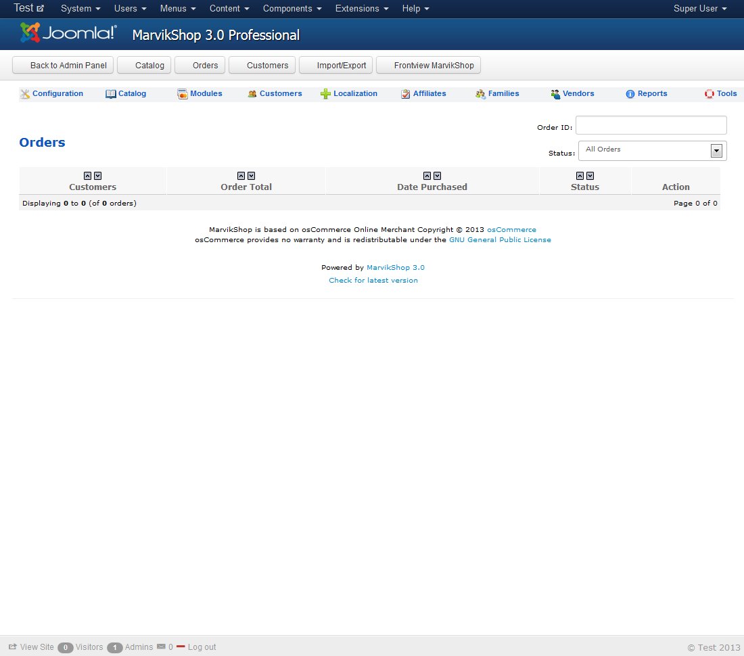Click the blue Reports info icon
The width and height of the screenshot is (744, 656).
pyautogui.click(x=630, y=94)
